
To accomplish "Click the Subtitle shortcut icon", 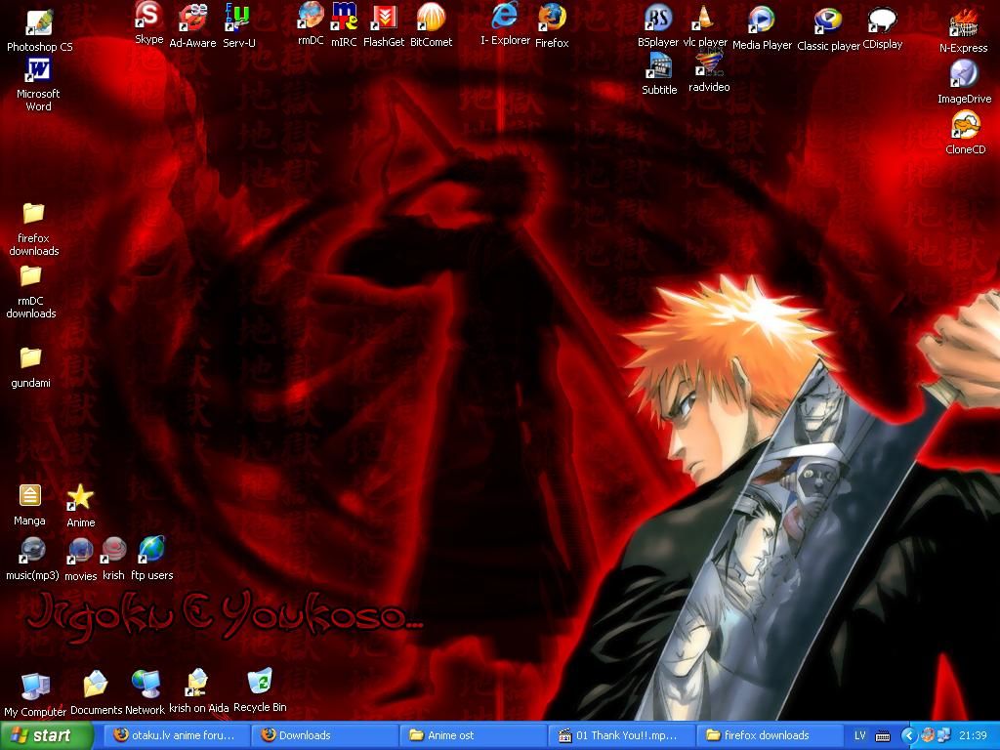I will coord(659,65).
